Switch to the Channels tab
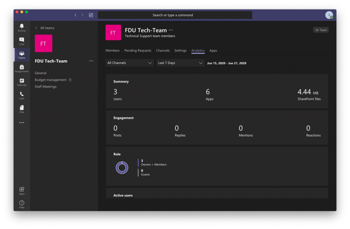This screenshot has height=229, width=350. [x=163, y=51]
